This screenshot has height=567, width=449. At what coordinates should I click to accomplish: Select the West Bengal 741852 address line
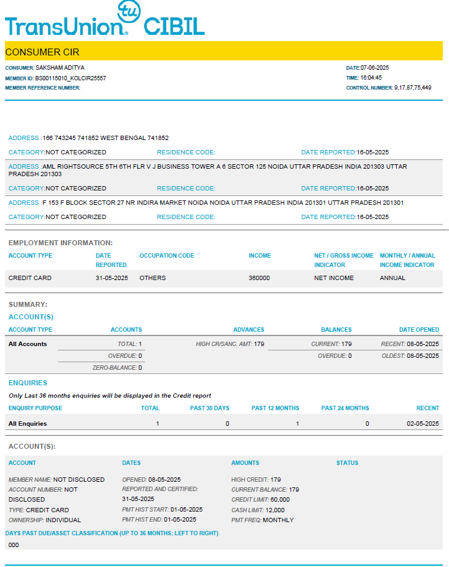pyautogui.click(x=88, y=138)
